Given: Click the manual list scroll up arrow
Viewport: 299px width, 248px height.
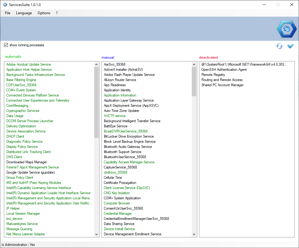Looking at the screenshot, I should tap(194, 64).
